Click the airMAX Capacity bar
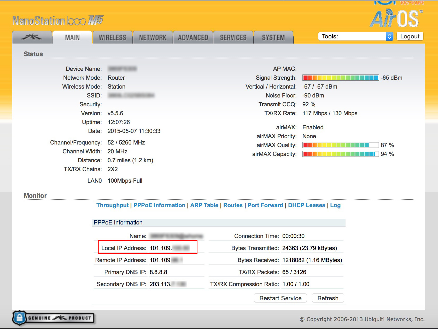 (x=341, y=154)
